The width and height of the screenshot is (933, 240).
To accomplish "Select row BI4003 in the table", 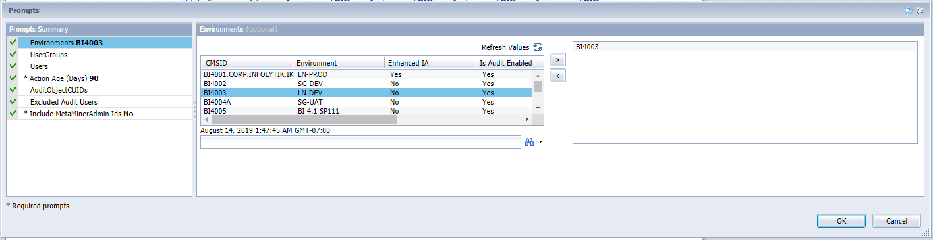I will click(366, 93).
